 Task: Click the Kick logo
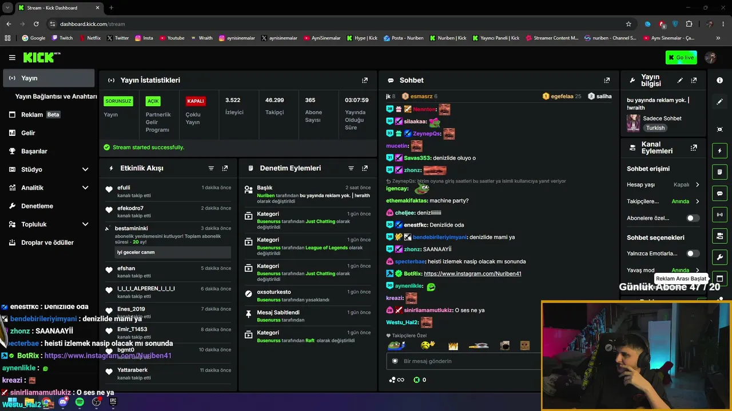[x=42, y=57]
